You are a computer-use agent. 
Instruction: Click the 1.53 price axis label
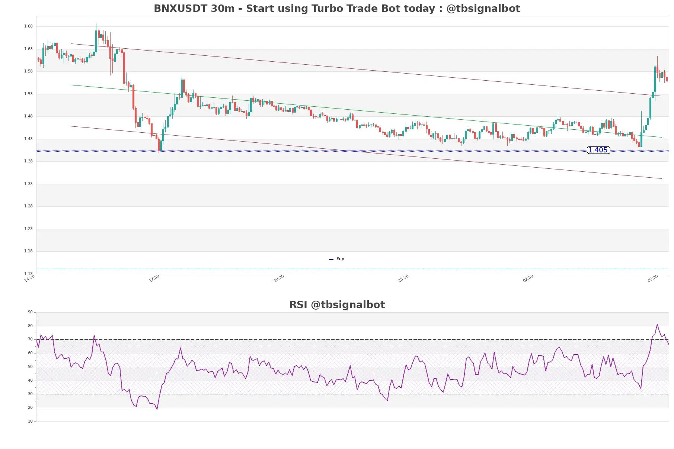28,94
